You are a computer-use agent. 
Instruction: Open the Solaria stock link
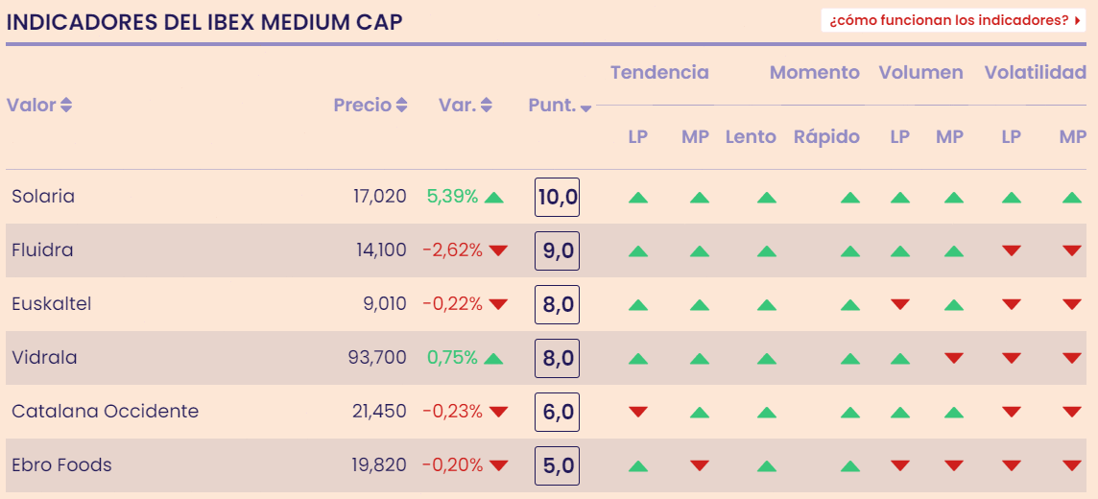(x=43, y=197)
